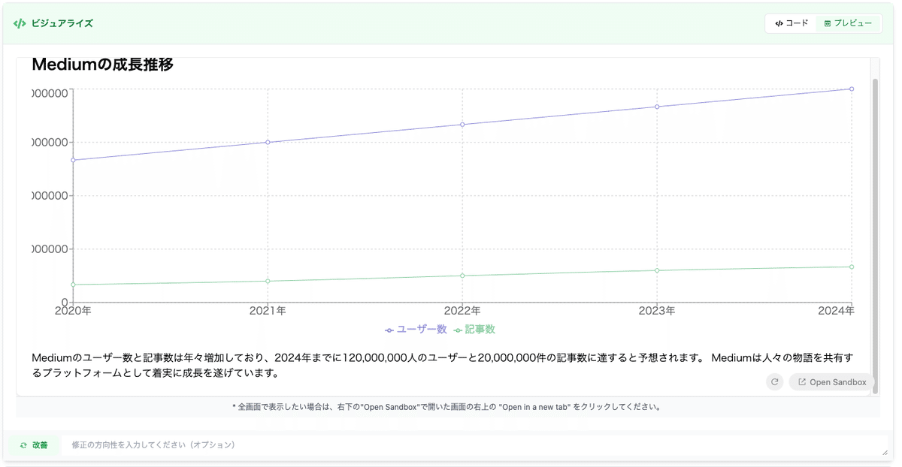
Task: Focus the 修正の方向性 input field
Action: pos(474,445)
